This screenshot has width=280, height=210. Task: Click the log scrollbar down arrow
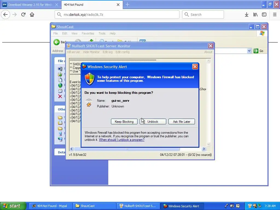point(208,144)
